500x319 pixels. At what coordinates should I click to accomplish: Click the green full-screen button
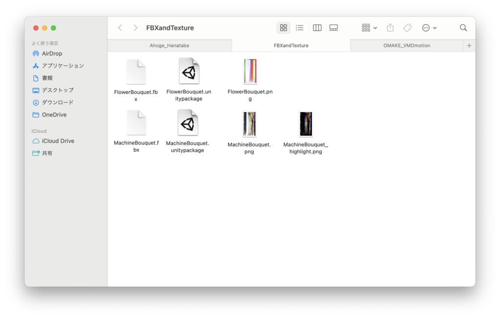coord(54,28)
